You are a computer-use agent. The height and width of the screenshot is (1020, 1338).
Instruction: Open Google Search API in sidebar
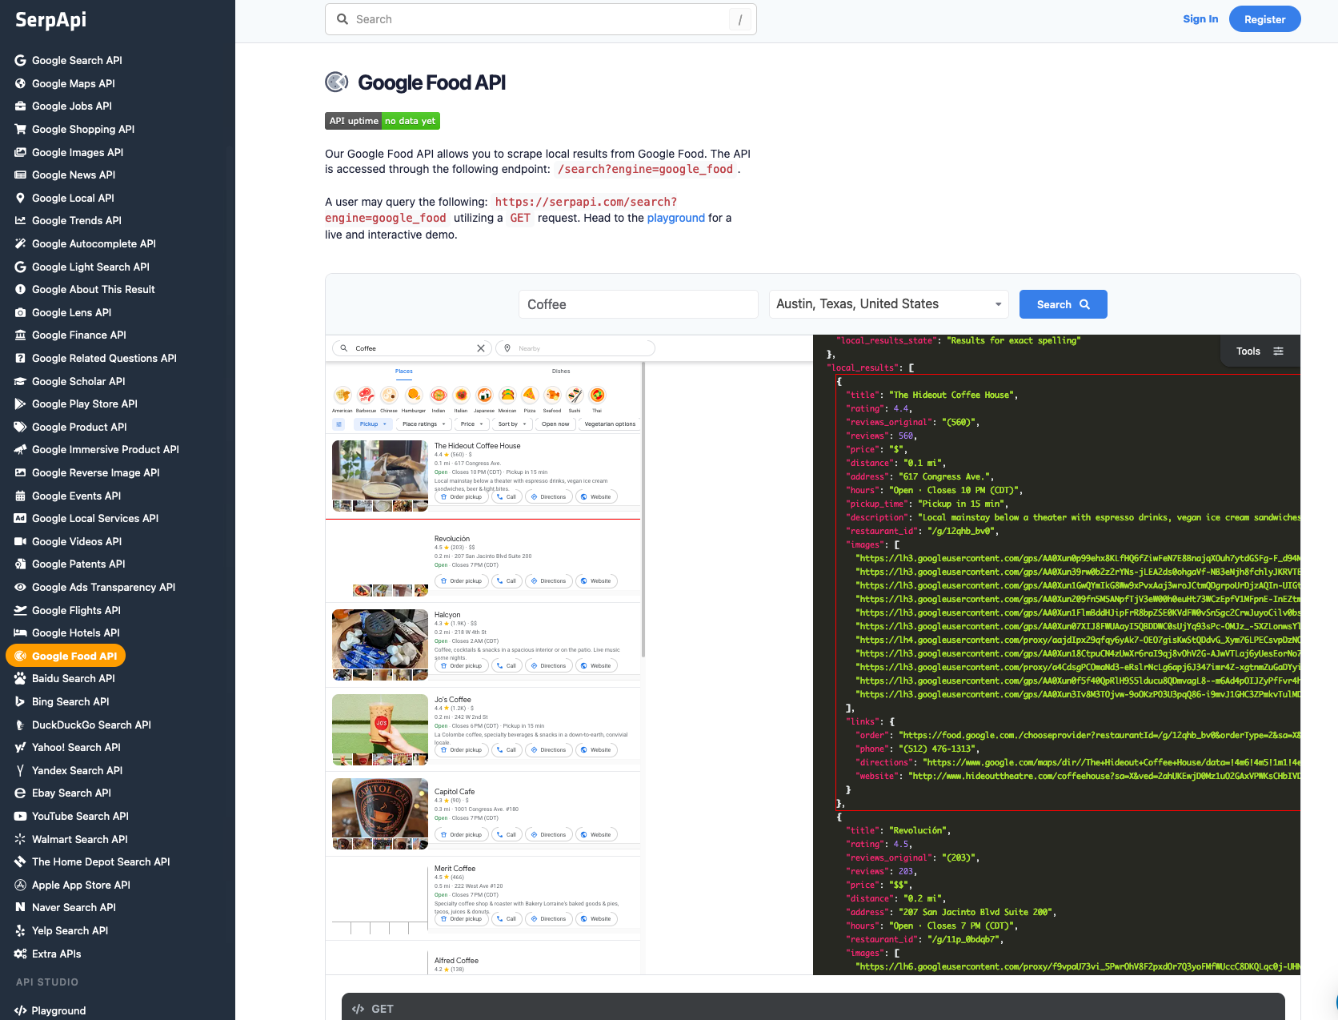click(77, 60)
